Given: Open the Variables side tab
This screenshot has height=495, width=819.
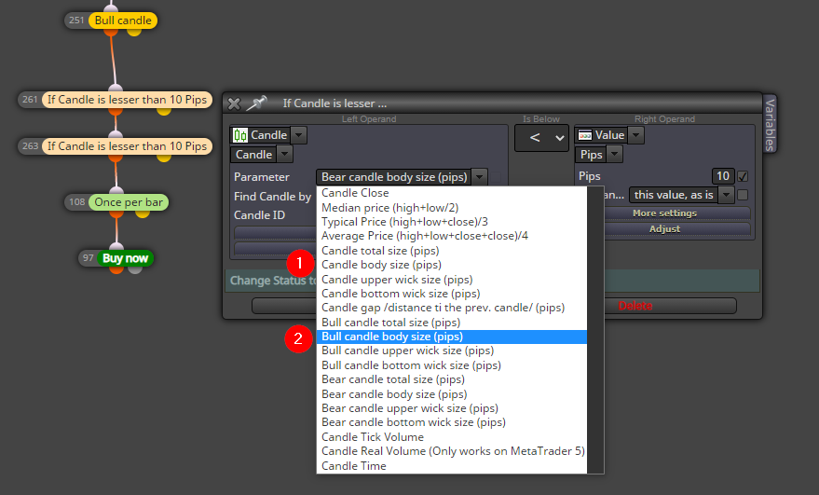Looking at the screenshot, I should pos(770,124).
